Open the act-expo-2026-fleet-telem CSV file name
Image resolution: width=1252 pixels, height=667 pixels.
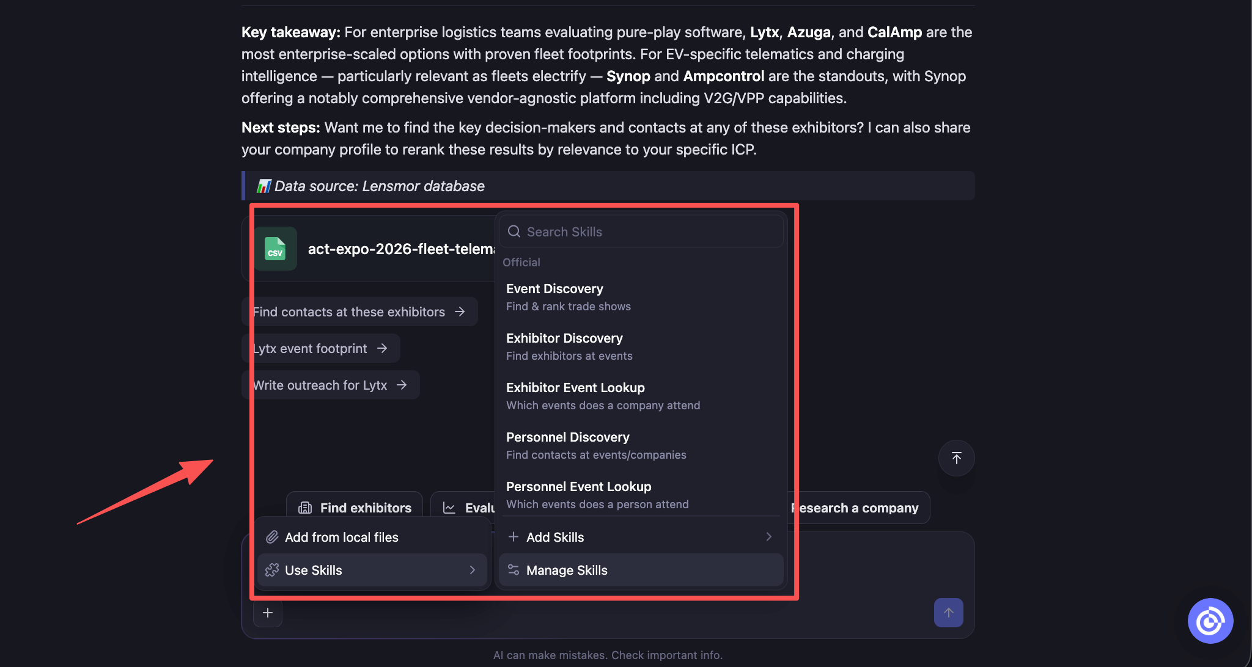(x=402, y=249)
